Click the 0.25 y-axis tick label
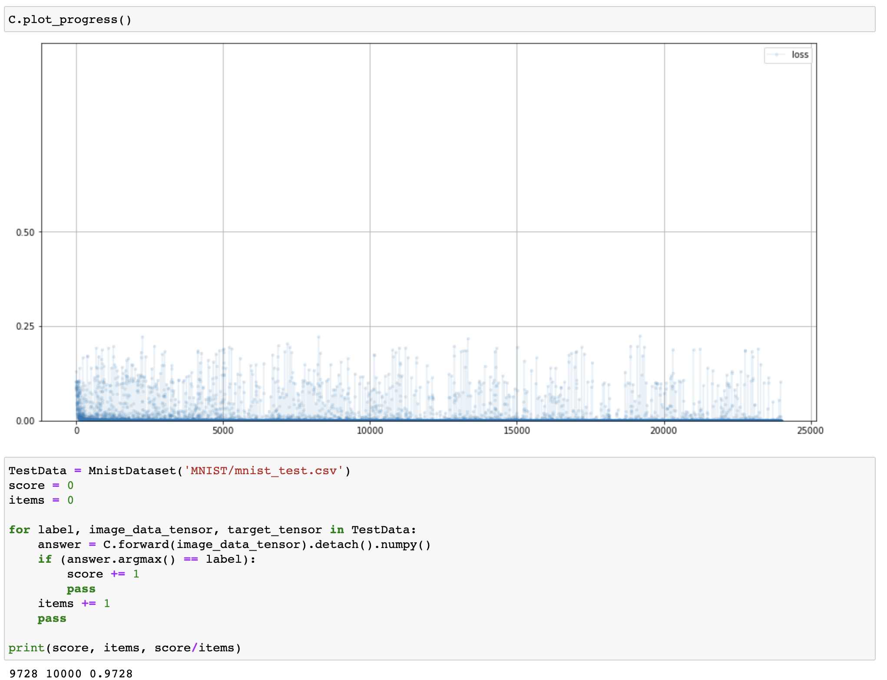The width and height of the screenshot is (887, 680). (x=25, y=327)
